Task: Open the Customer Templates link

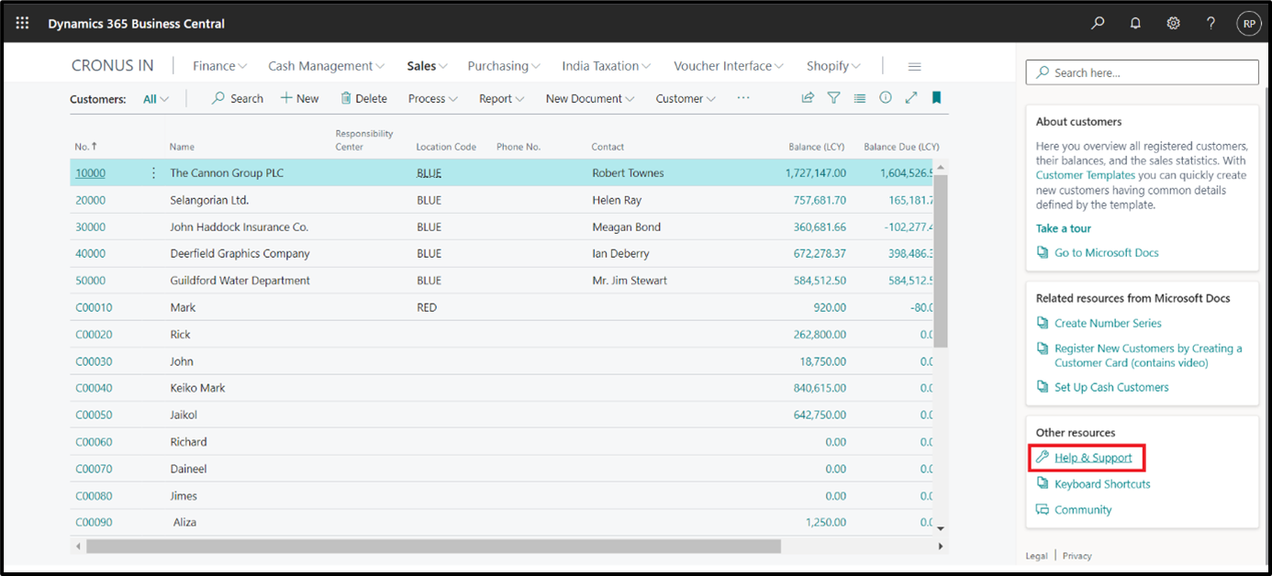Action: point(1086,174)
